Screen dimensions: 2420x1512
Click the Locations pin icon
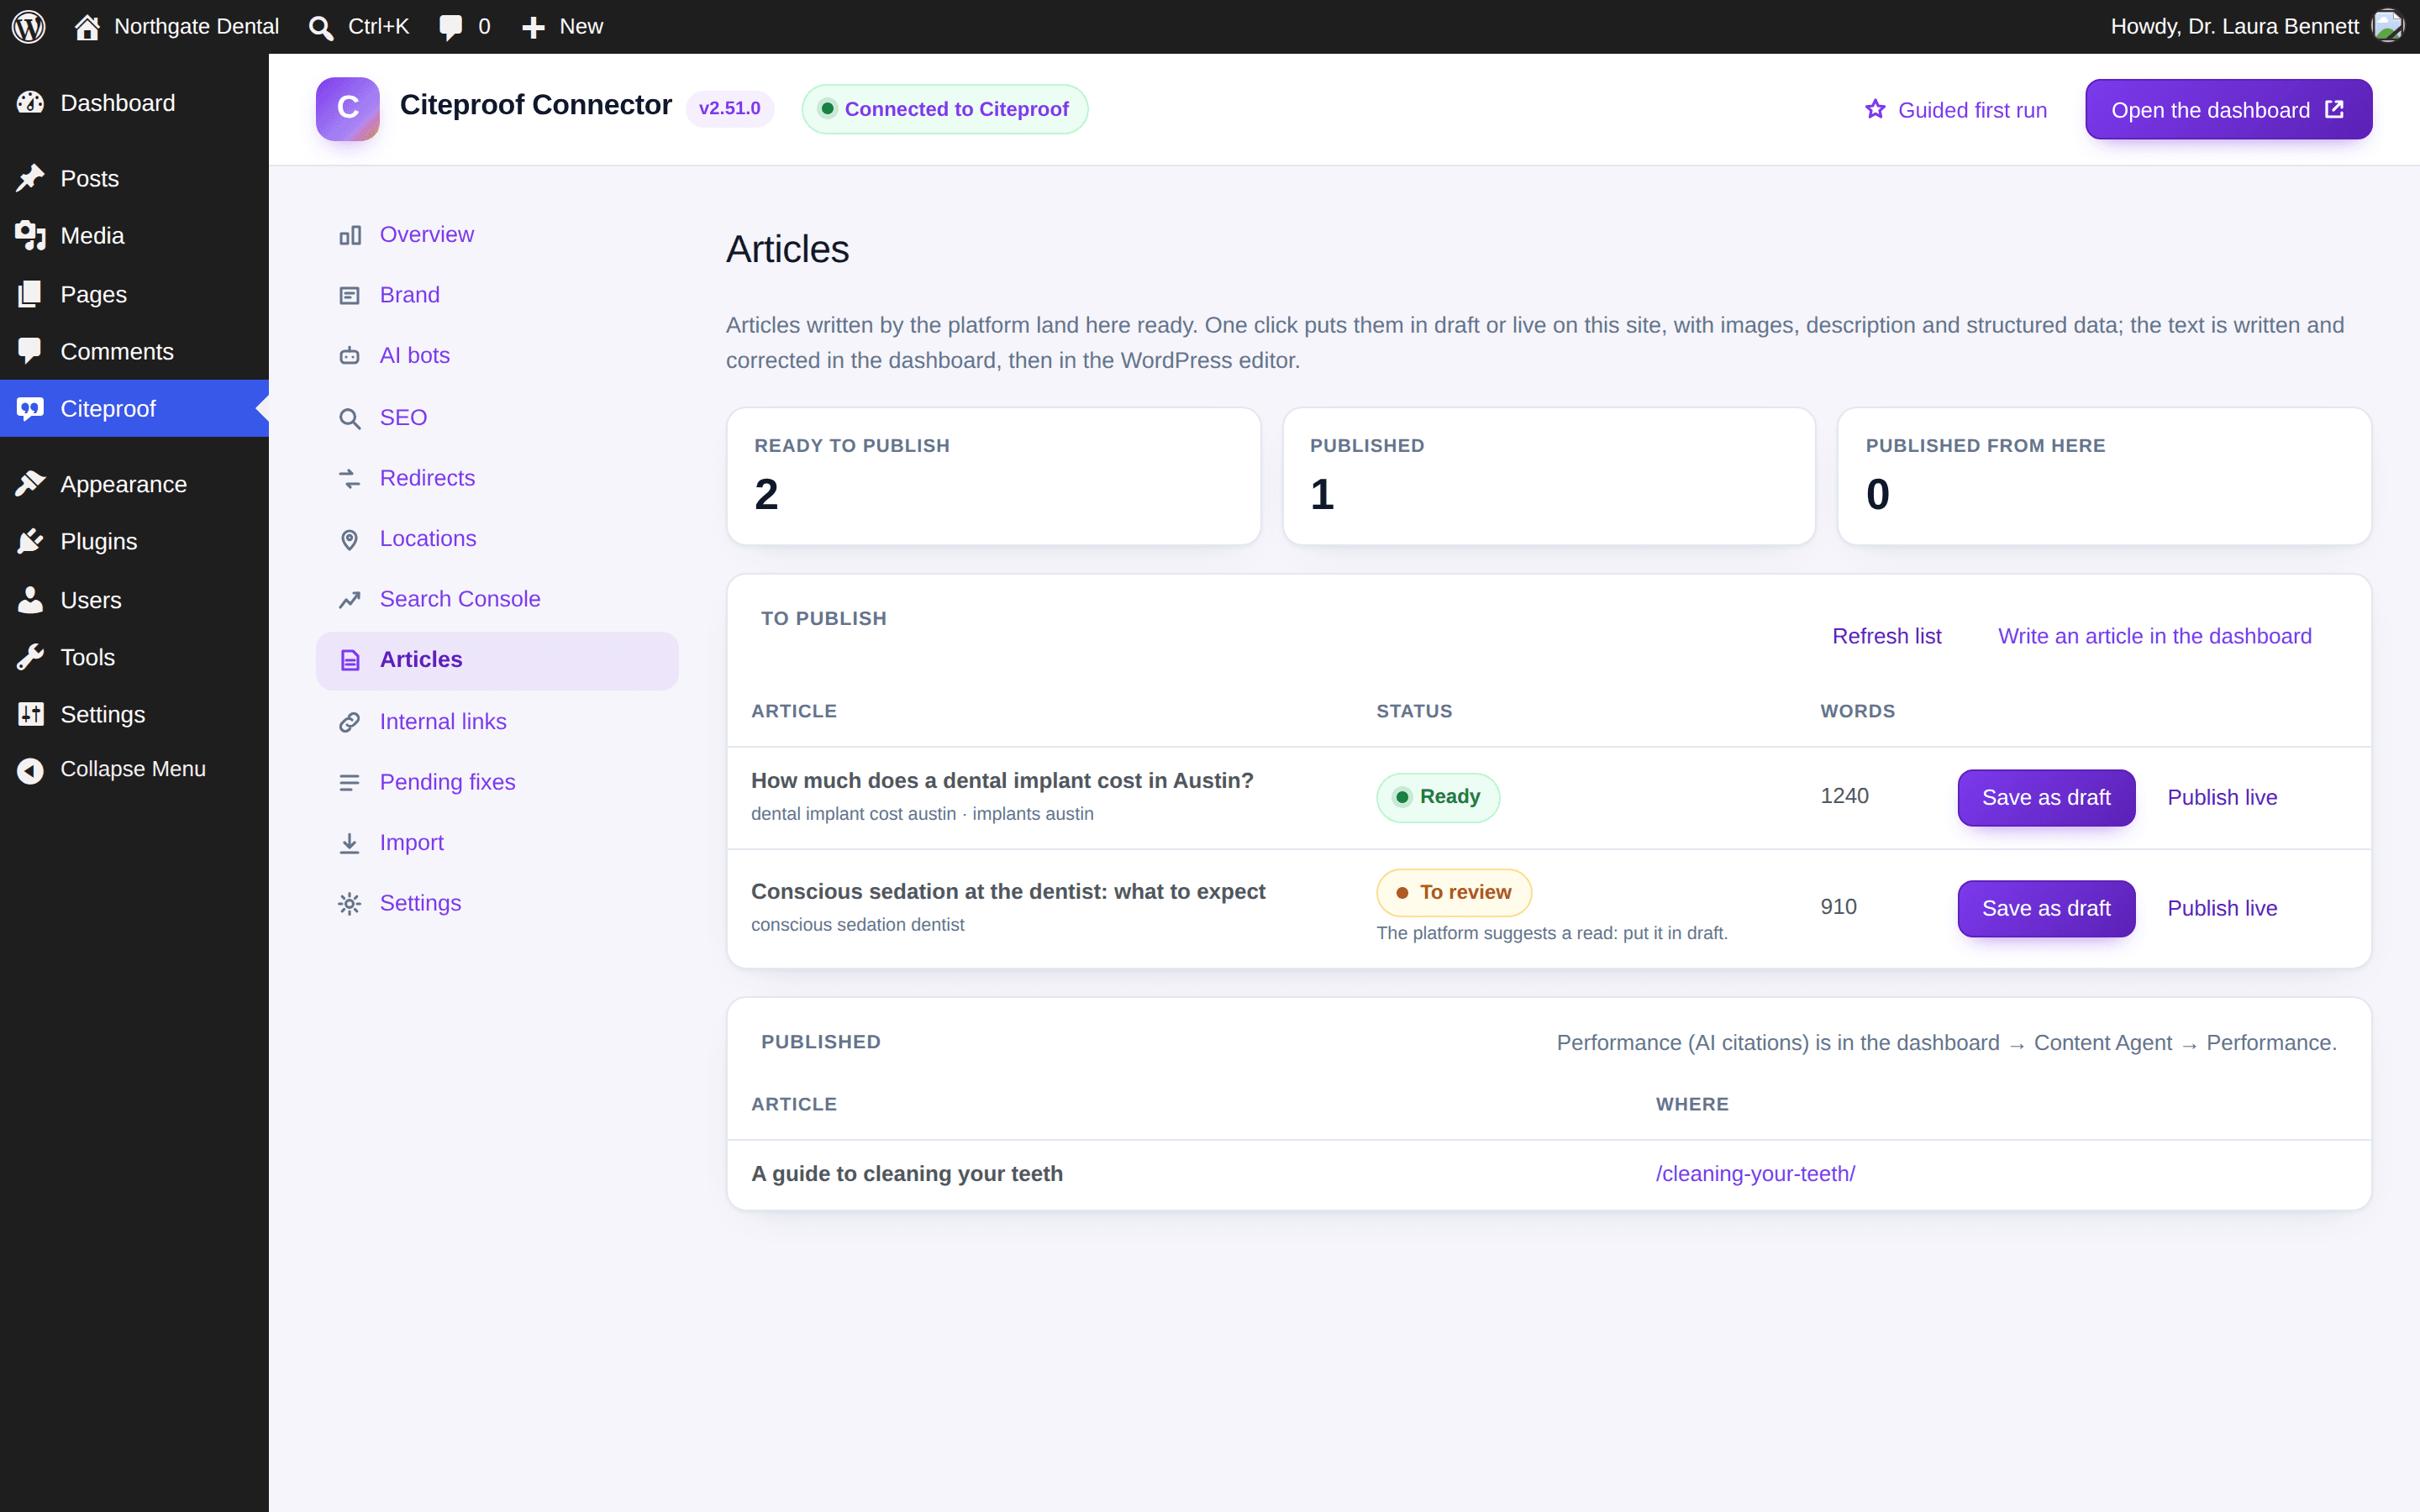[349, 539]
